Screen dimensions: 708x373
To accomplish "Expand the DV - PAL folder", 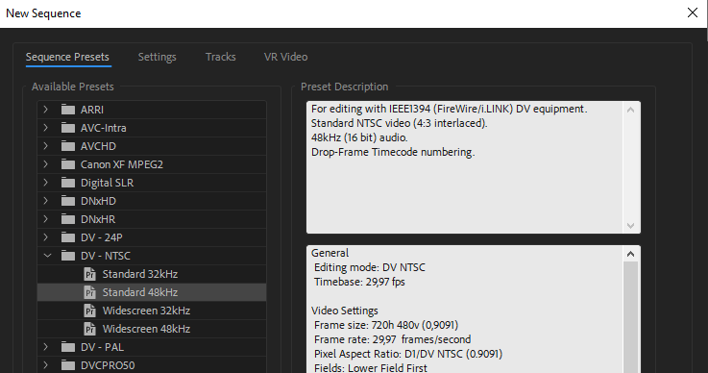I will 45,347.
